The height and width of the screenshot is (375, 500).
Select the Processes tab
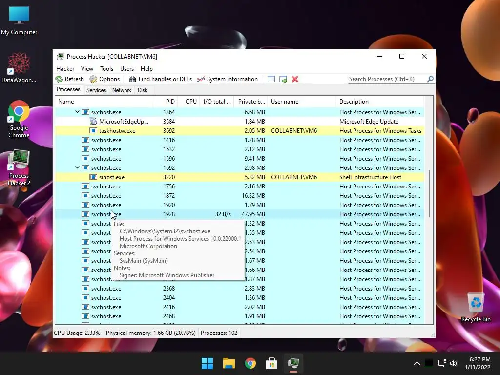tap(68, 90)
